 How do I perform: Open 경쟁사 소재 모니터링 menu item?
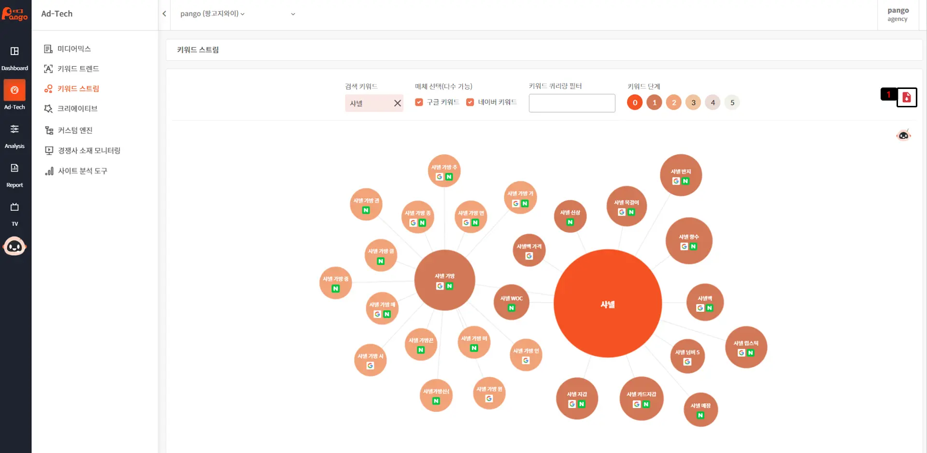[89, 150]
